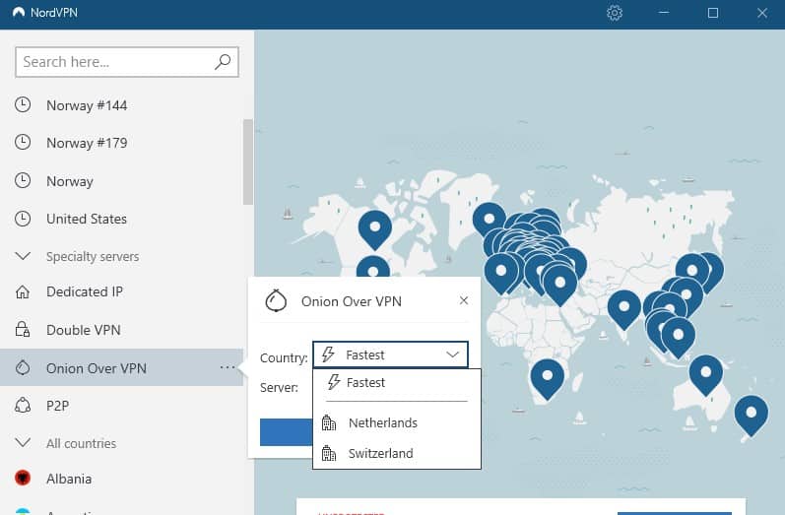785x515 pixels.
Task: Close the Onion Over VPN popup
Action: click(x=464, y=300)
